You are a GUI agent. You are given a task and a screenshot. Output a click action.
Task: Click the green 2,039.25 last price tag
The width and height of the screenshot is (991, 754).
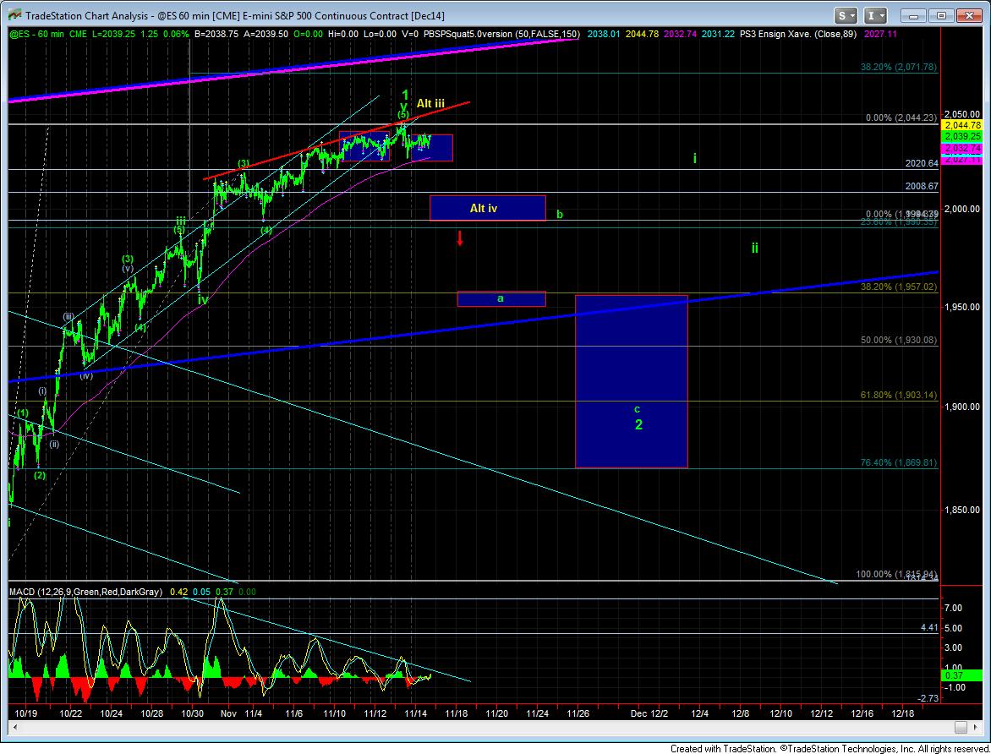(962, 135)
